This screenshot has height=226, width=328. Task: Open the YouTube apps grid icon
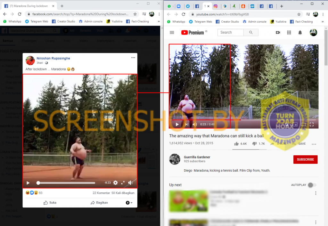[x=289, y=33]
